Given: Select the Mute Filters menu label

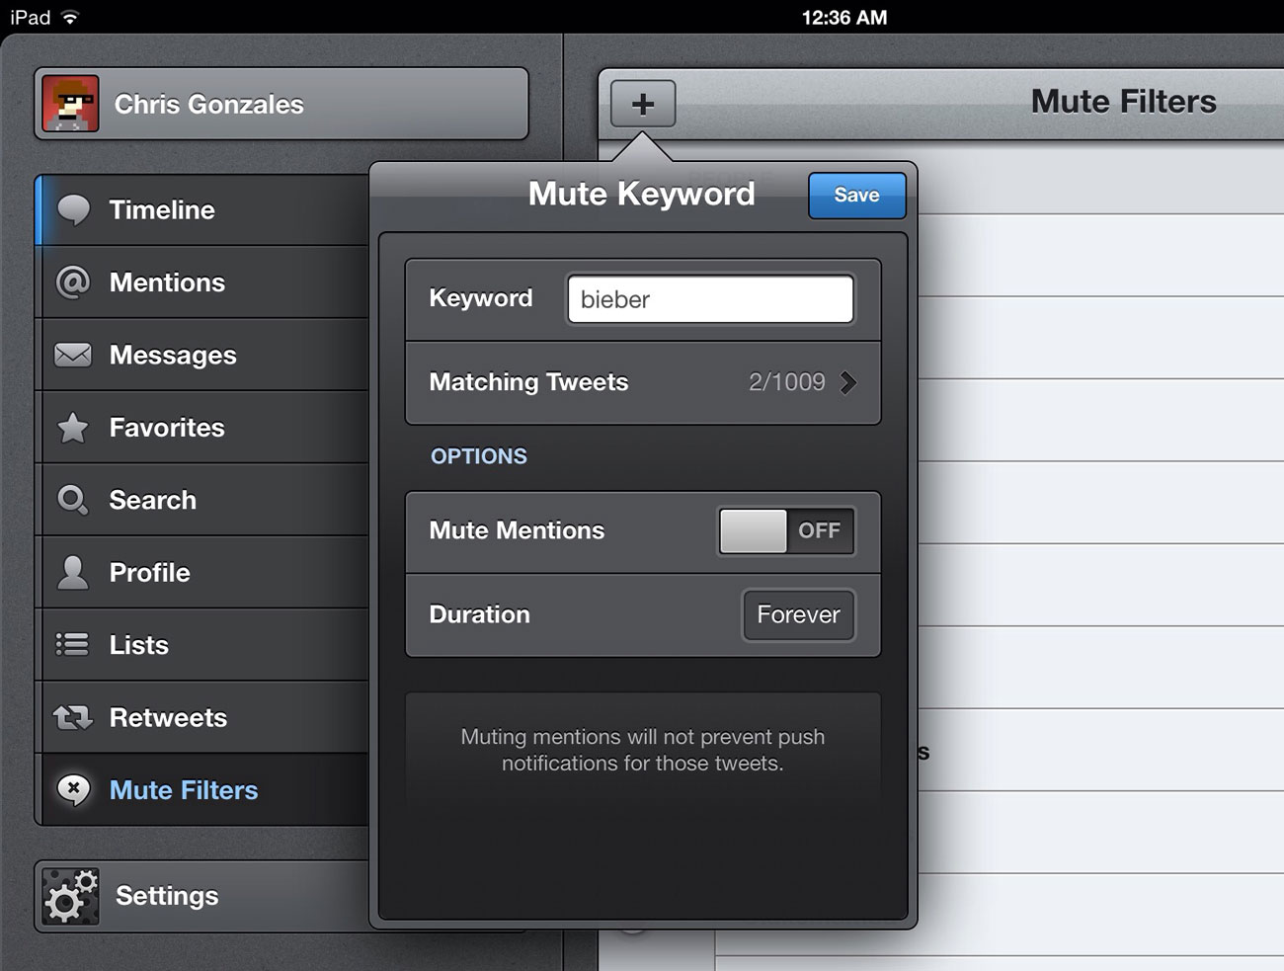Looking at the screenshot, I should (184, 790).
